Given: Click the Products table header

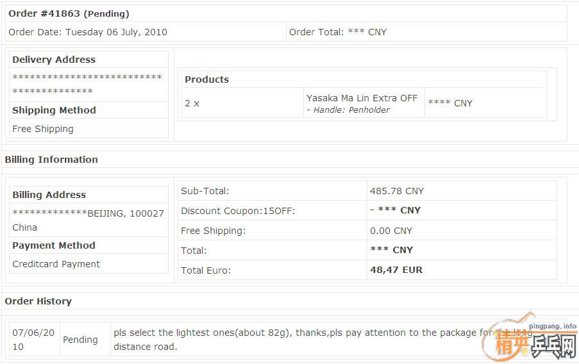Looking at the screenshot, I should [206, 79].
